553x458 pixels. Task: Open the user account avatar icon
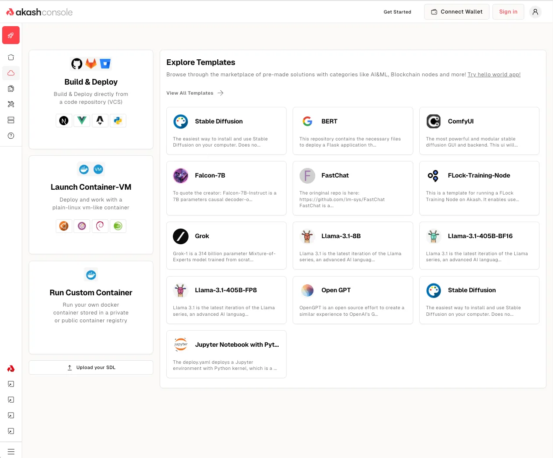535,12
